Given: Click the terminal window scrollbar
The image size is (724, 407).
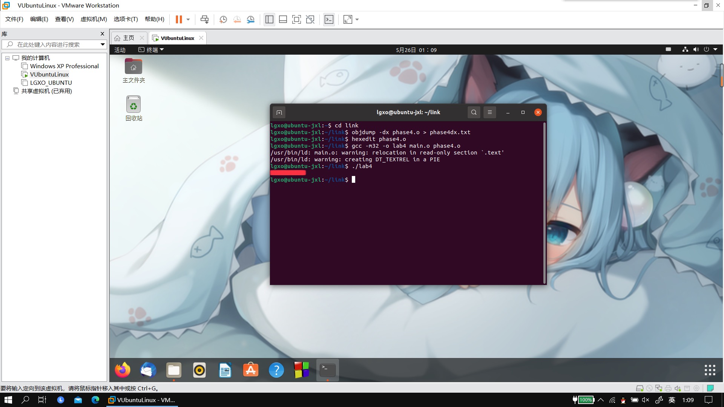Looking at the screenshot, I should click(545, 203).
